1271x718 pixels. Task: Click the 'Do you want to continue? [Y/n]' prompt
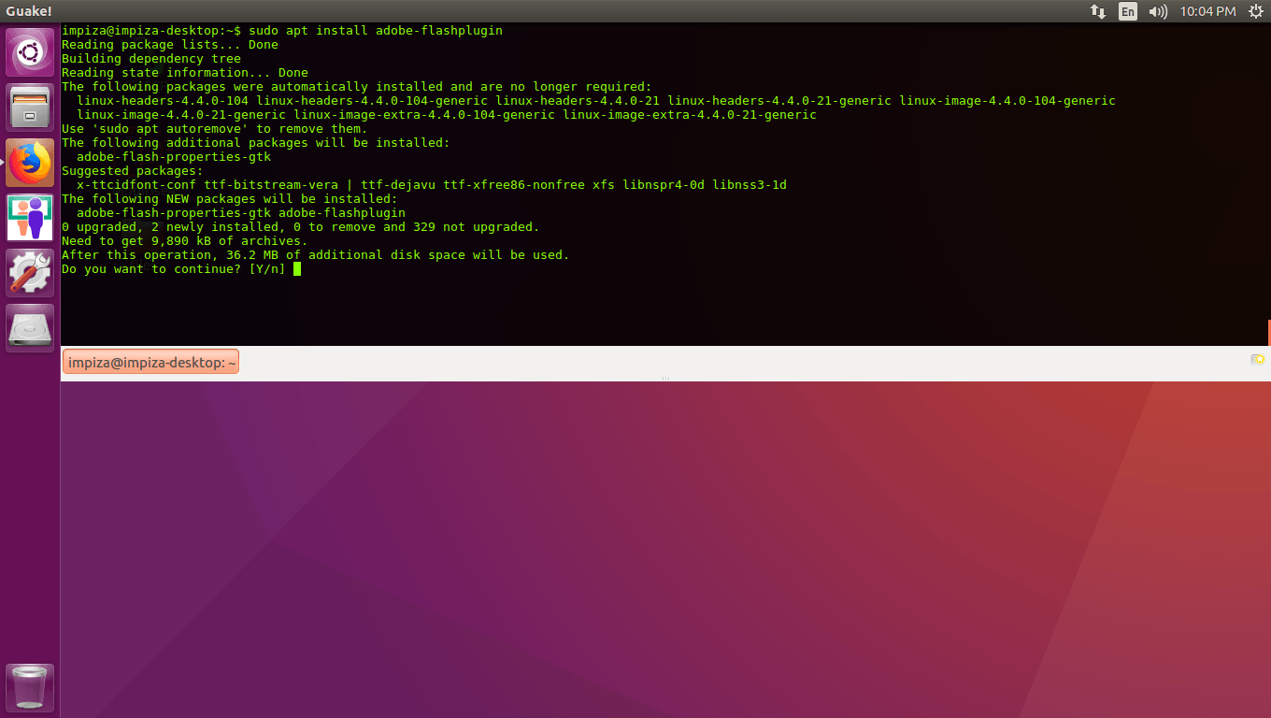point(174,269)
